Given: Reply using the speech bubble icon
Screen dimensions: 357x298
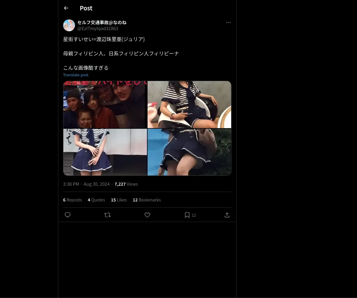Looking at the screenshot, I should [x=68, y=215].
